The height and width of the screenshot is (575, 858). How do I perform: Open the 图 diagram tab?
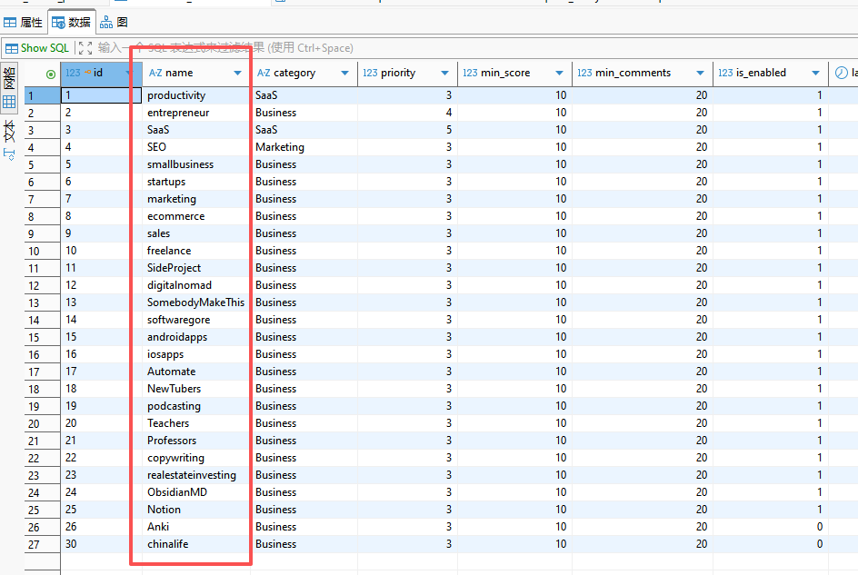(x=115, y=22)
